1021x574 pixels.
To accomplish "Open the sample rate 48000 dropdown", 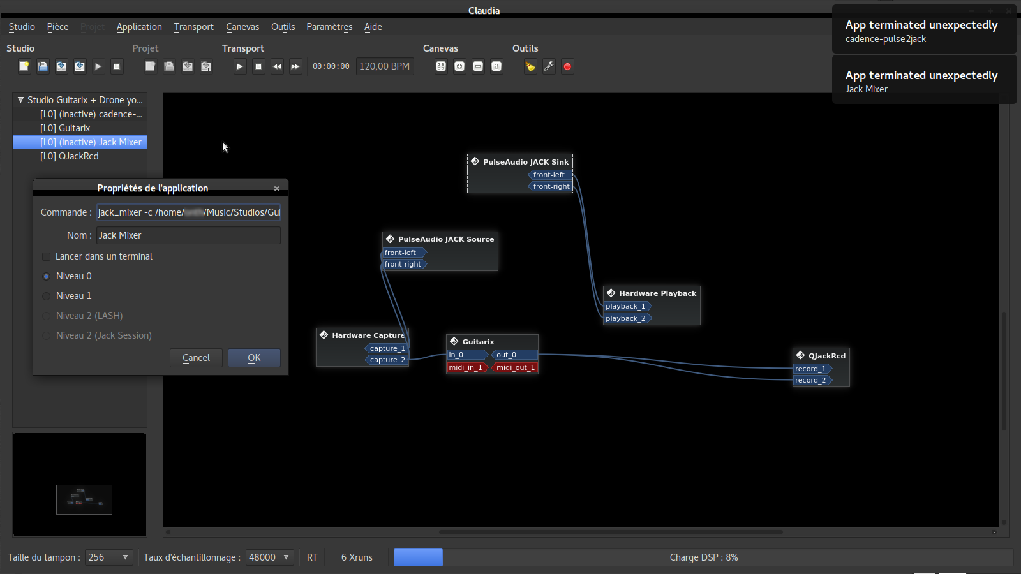I will [269, 557].
